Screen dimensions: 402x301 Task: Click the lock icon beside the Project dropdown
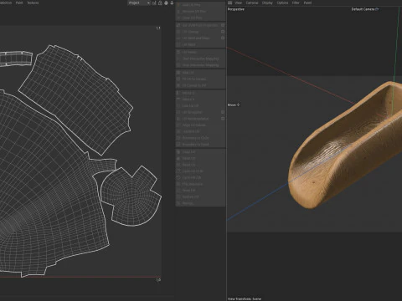click(x=160, y=3)
